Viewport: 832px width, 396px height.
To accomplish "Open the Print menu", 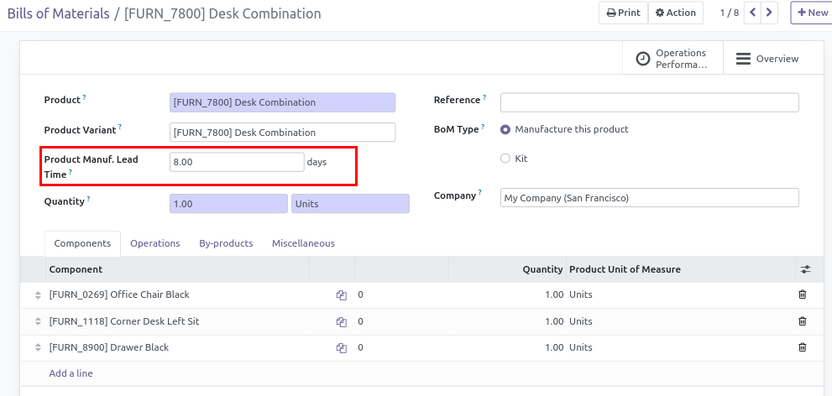I will [624, 13].
